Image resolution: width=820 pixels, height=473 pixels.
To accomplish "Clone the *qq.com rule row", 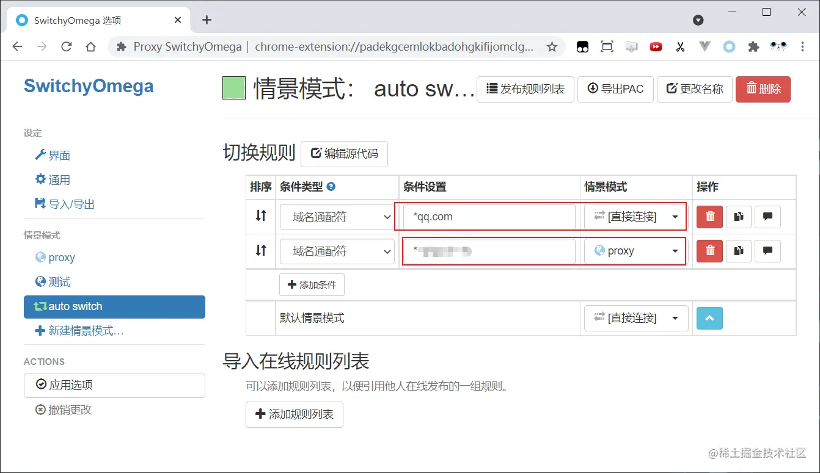I will point(739,217).
